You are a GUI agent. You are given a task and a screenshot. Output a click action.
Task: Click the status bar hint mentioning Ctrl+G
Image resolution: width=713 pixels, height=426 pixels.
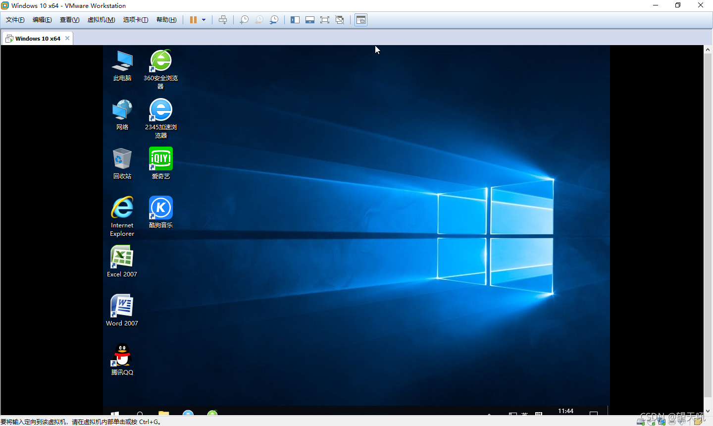[81, 422]
